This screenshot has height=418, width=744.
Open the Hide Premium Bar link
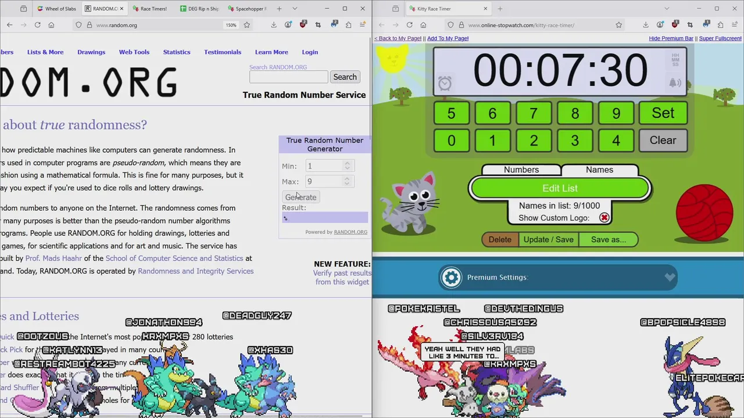point(671,38)
